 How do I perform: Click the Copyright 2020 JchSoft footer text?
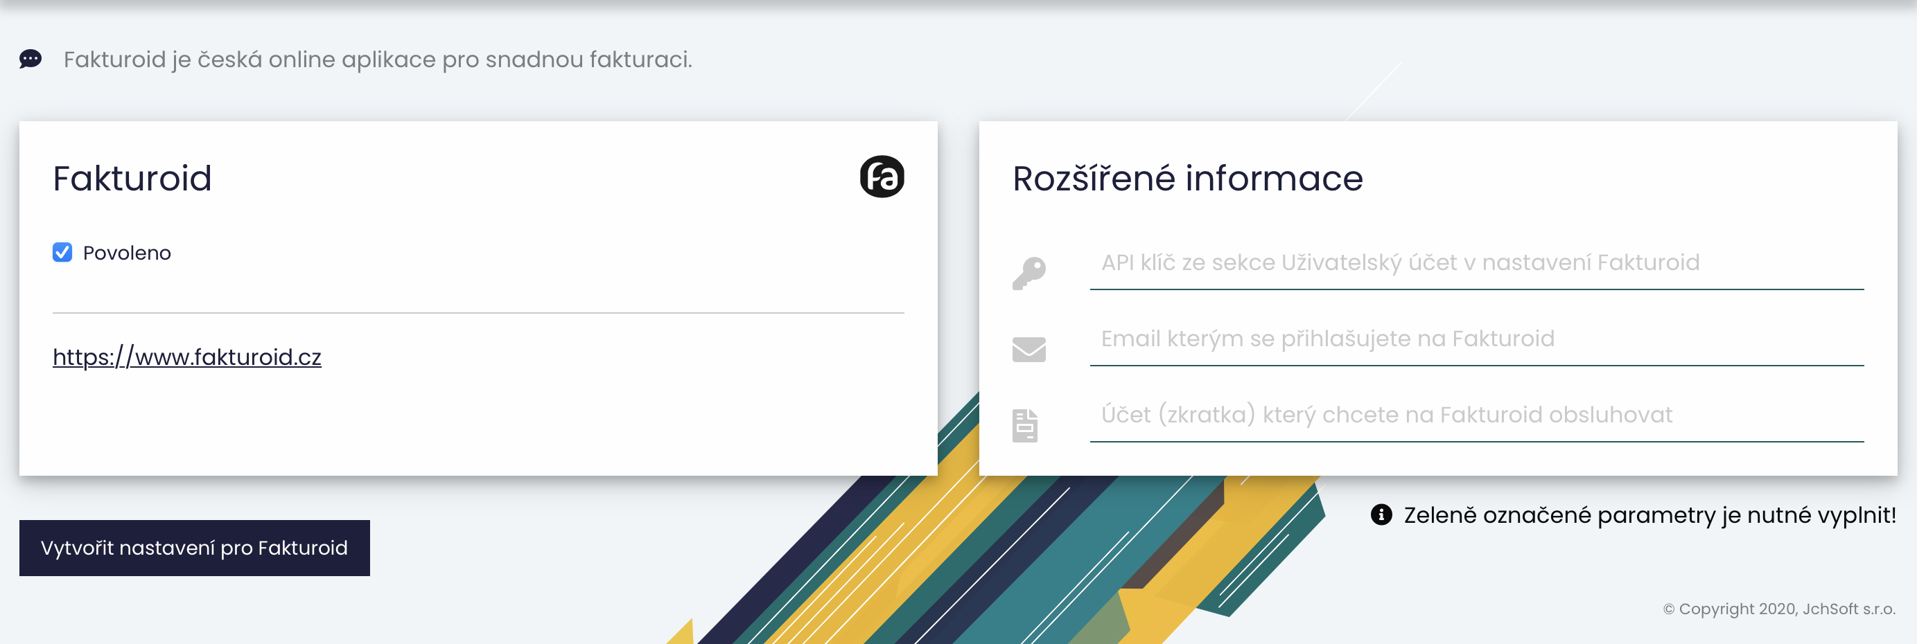(x=1778, y=608)
